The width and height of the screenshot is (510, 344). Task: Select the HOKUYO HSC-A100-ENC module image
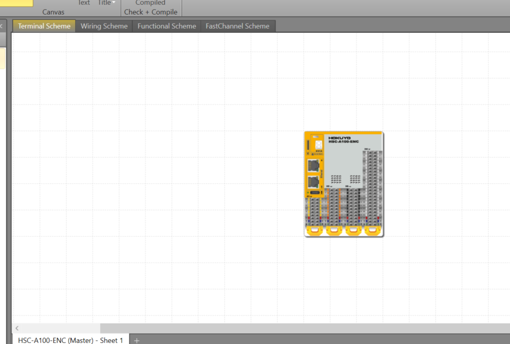tap(344, 184)
